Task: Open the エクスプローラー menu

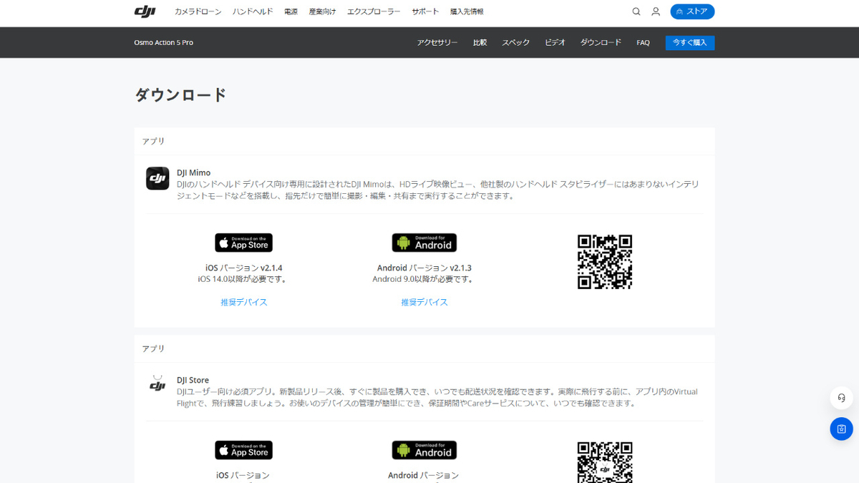Action: (374, 12)
